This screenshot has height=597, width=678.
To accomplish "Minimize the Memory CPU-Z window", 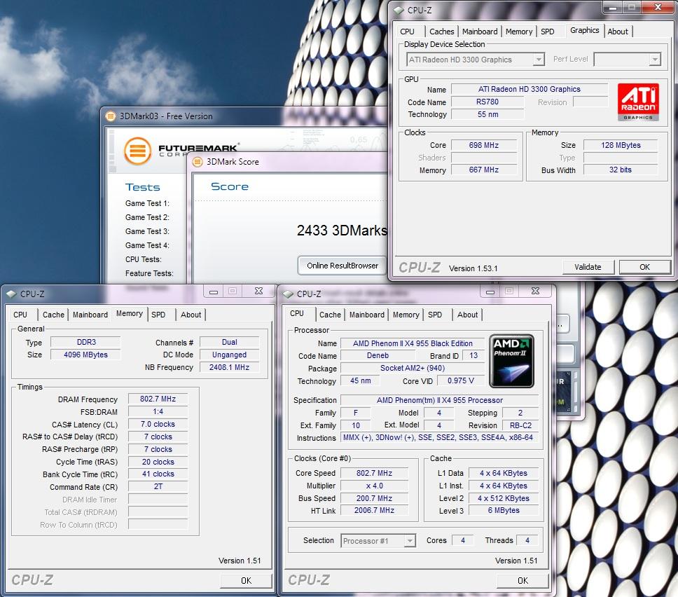I will [214, 291].
